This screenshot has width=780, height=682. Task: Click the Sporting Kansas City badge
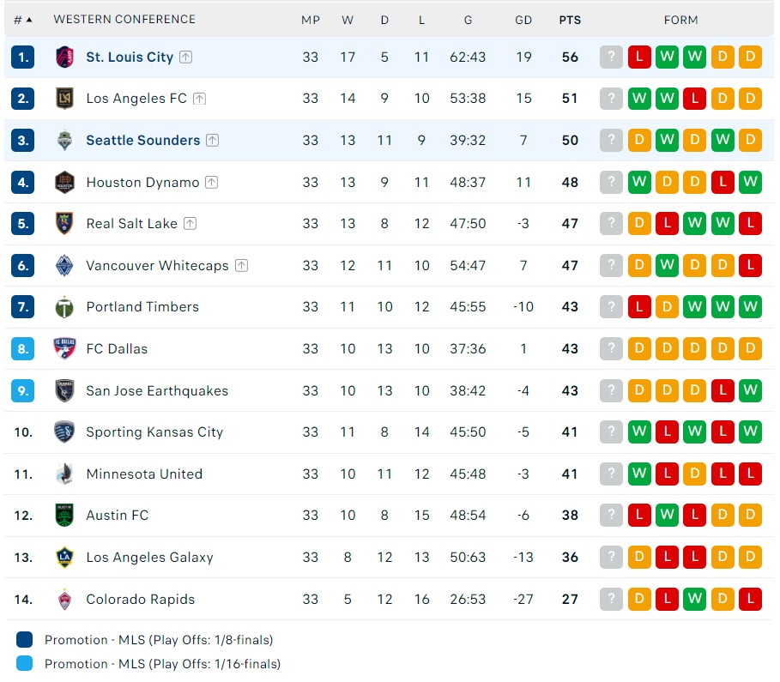[66, 432]
